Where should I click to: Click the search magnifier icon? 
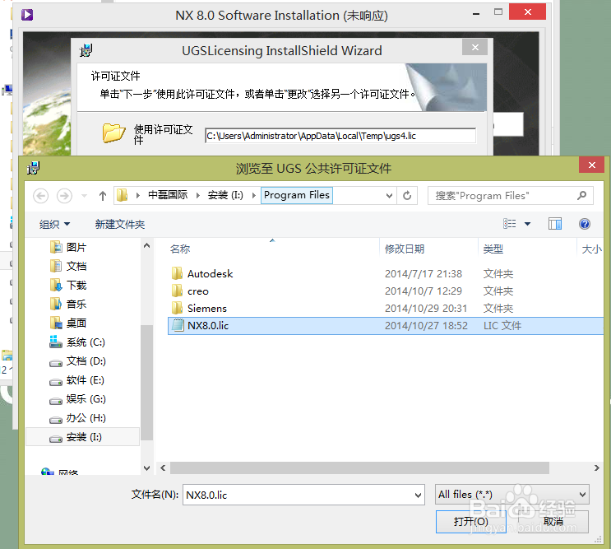(581, 195)
